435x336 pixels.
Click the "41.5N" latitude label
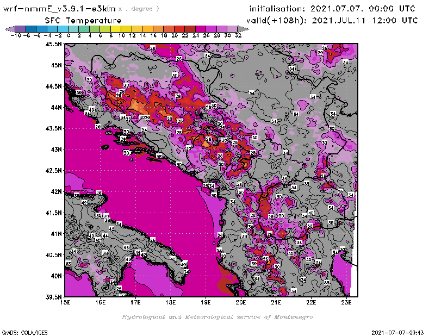53,213
